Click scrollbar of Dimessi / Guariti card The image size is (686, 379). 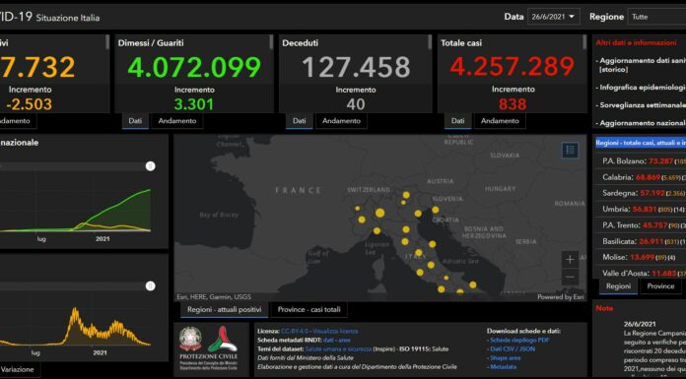pyautogui.click(x=271, y=42)
